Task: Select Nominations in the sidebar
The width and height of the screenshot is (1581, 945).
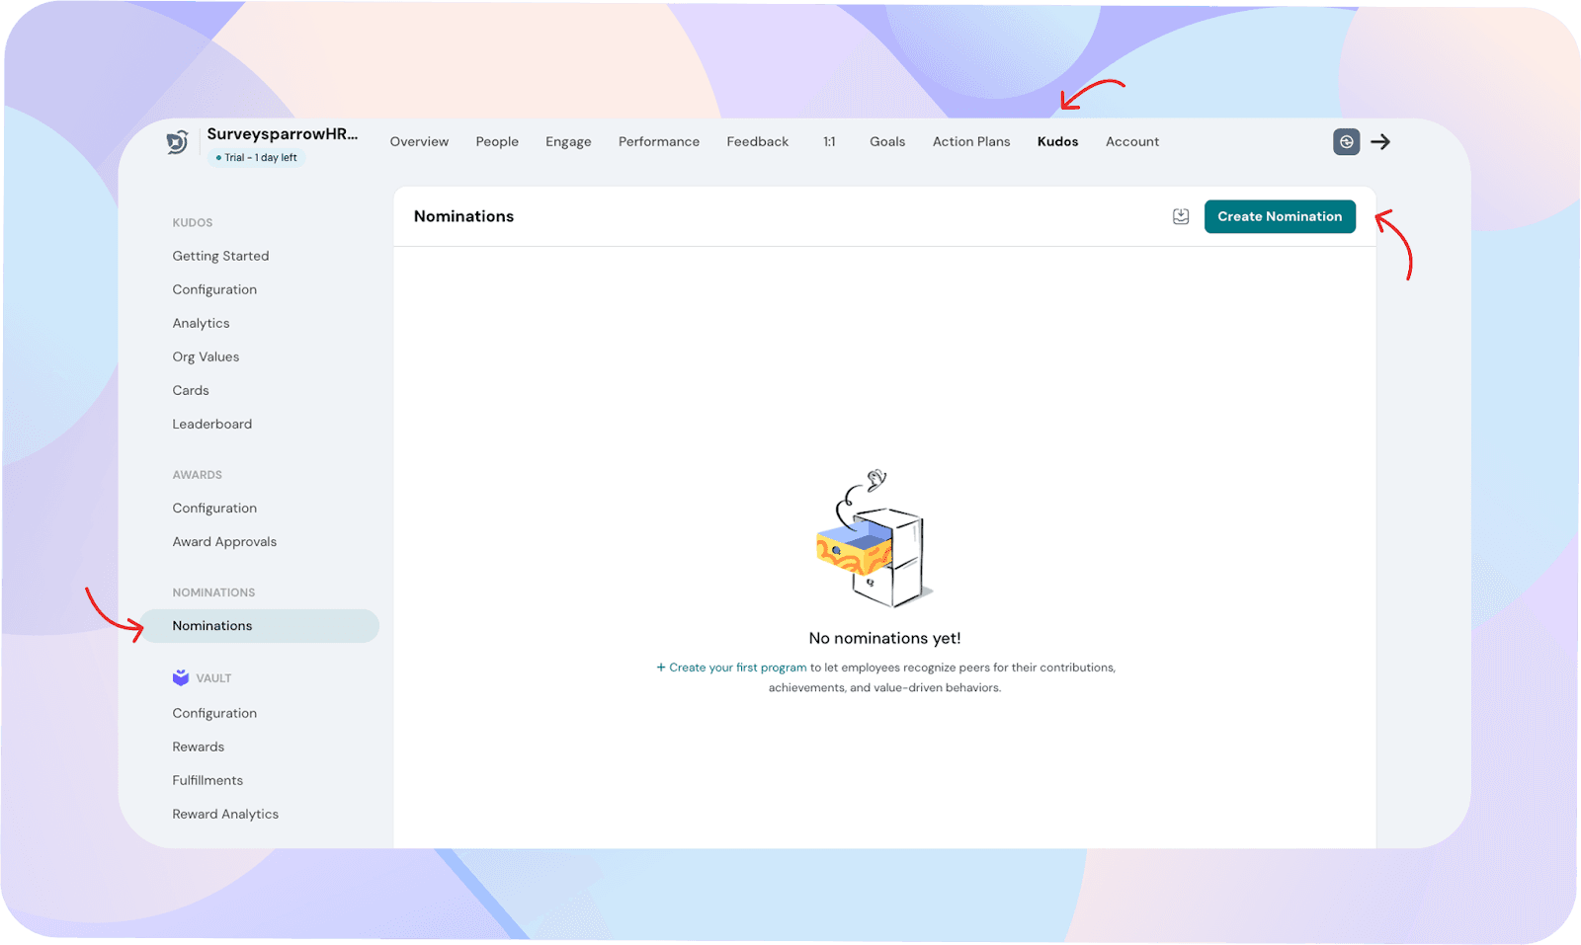Action: coord(212,626)
